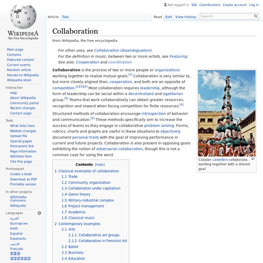263x263 pixels.
Task: Click Cite this page
Action: click(21, 161)
